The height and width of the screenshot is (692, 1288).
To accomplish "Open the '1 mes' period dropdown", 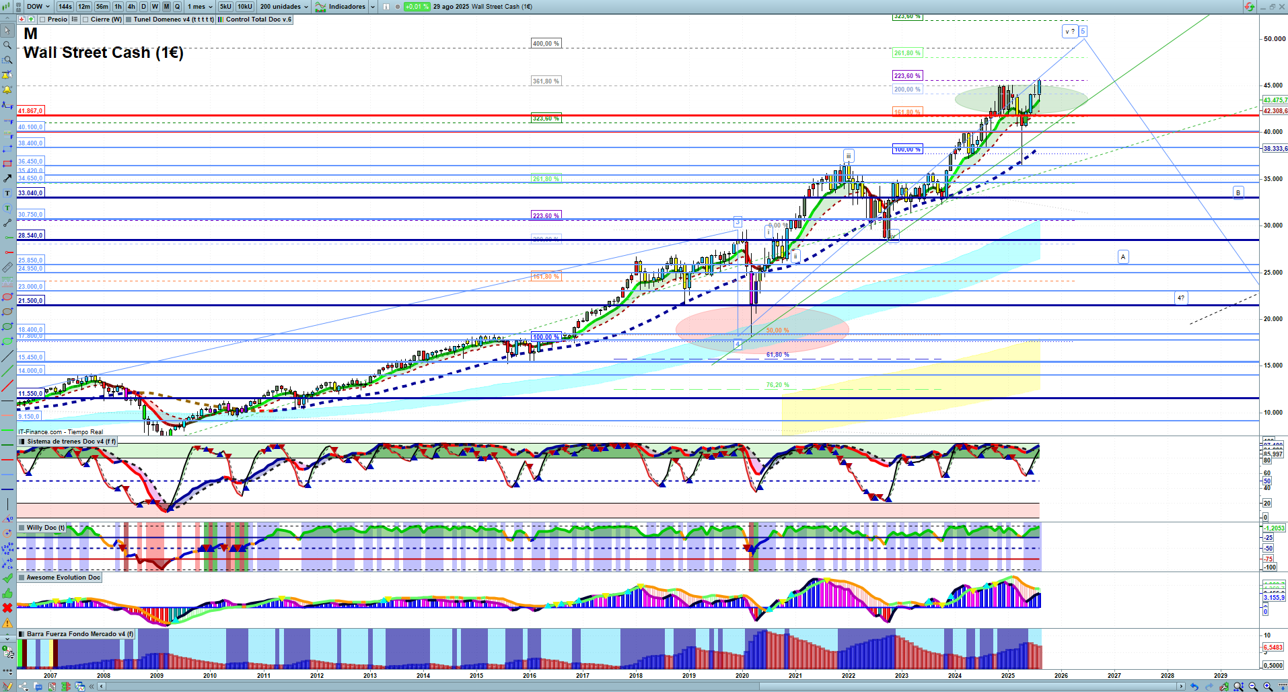I will (200, 7).
